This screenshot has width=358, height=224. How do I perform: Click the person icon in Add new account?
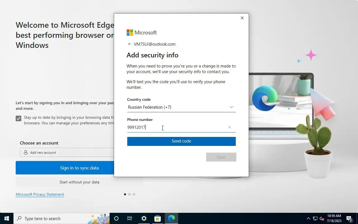click(26, 152)
